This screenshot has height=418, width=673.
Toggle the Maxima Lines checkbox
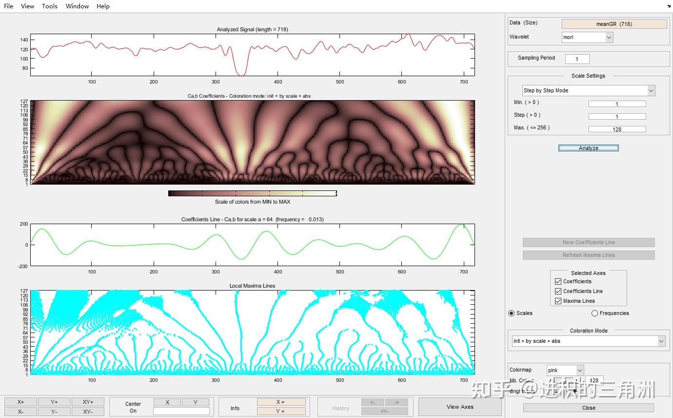tap(558, 301)
